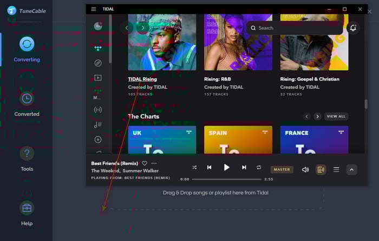This screenshot has width=379, height=241.
Task: Open the UK chart card
Action: tap(162, 139)
